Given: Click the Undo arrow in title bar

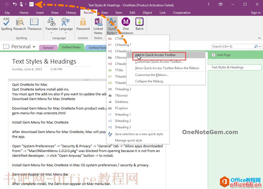Looking at the screenshot, I should 15,4.
